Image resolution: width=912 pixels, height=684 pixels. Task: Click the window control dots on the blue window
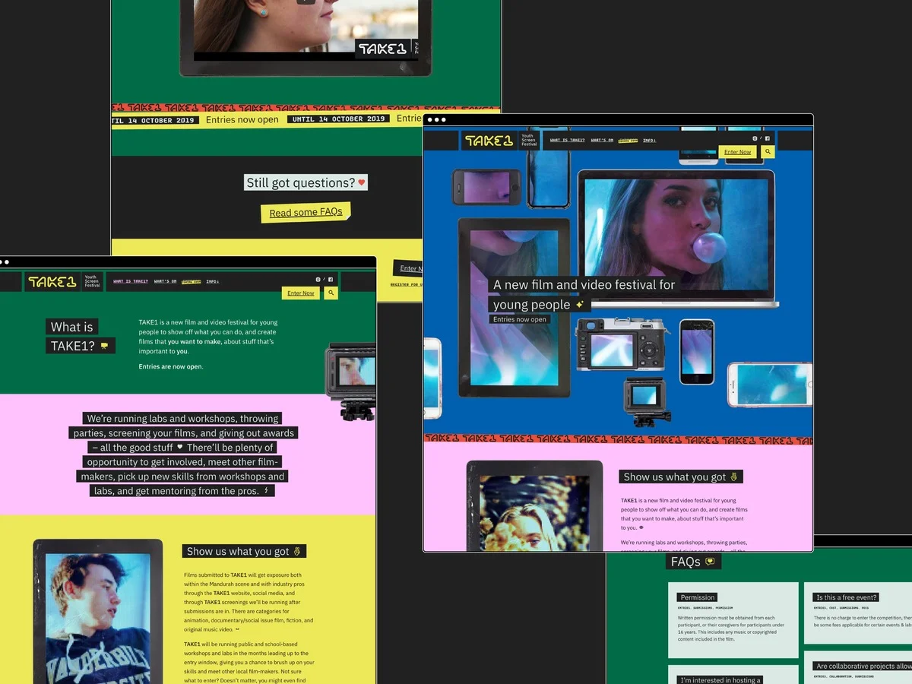point(436,119)
